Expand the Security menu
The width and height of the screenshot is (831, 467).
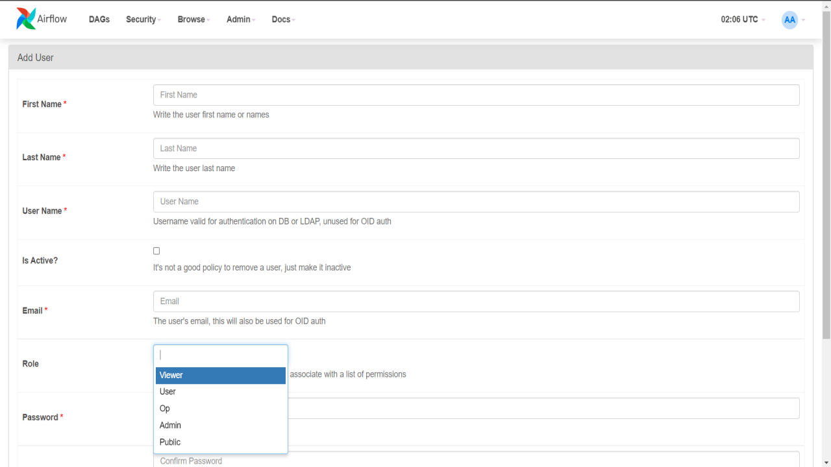(x=143, y=19)
